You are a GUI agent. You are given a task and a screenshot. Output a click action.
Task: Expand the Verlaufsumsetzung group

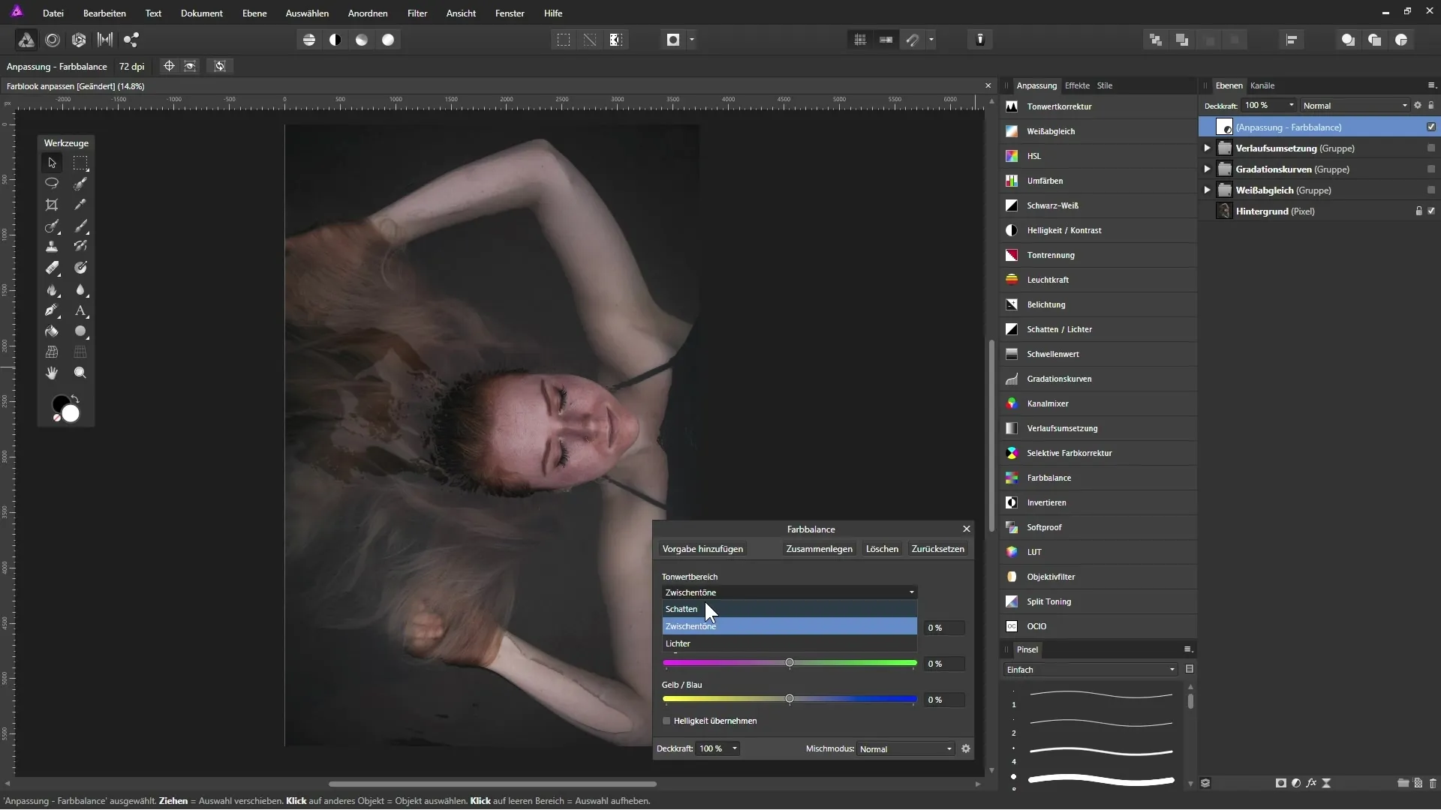click(1207, 148)
